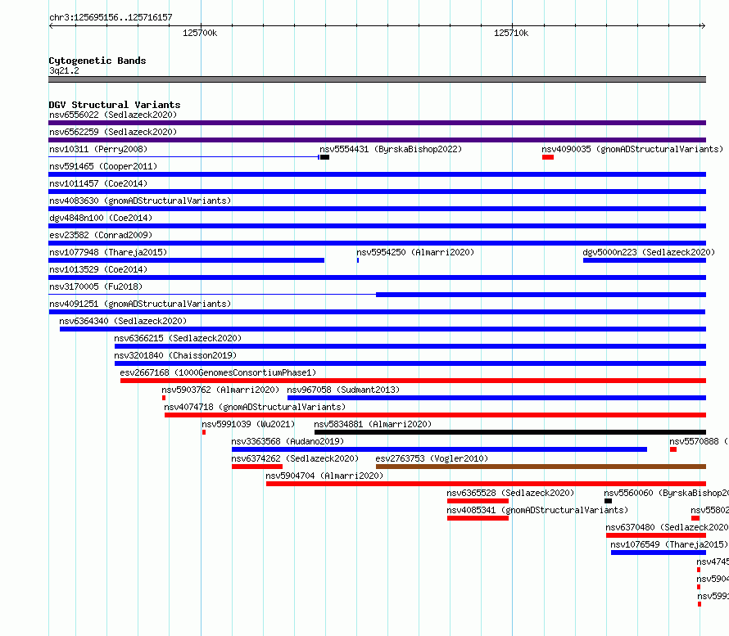The width and height of the screenshot is (729, 636).
Task: Click nsv6365528 (Sedlazeck2020) label
Action: pyautogui.click(x=510, y=493)
